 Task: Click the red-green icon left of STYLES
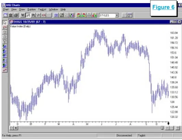tap(94, 15)
